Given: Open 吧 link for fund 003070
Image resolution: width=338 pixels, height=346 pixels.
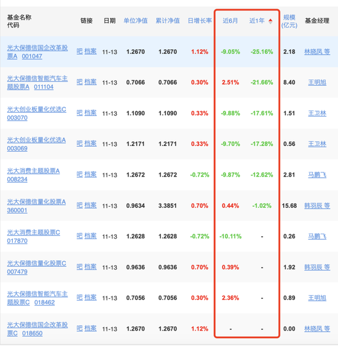Looking at the screenshot, I should point(79,113).
